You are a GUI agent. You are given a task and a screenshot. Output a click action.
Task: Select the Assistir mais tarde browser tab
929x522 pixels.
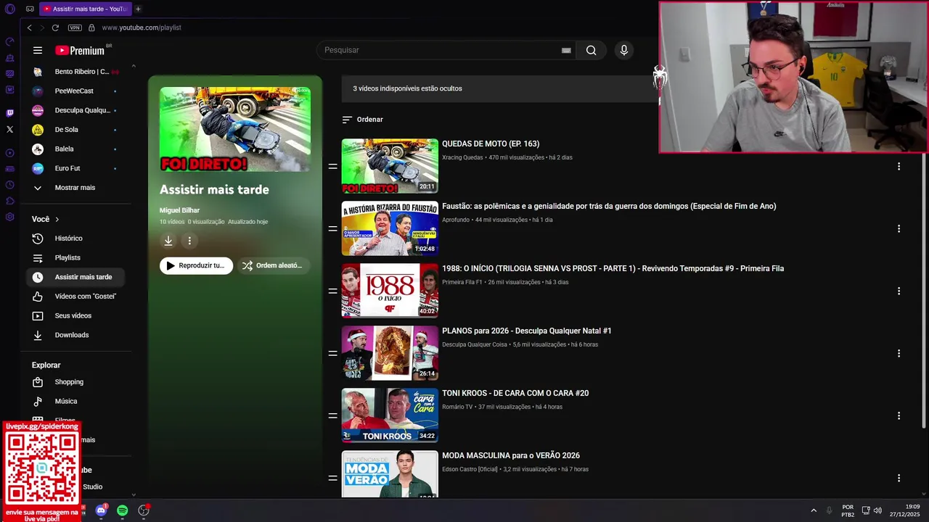[86, 9]
